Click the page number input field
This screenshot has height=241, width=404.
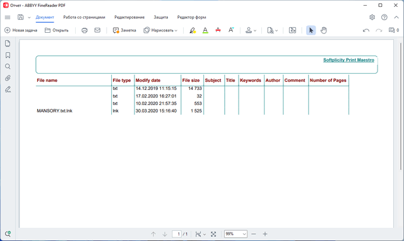pyautogui.click(x=177, y=234)
